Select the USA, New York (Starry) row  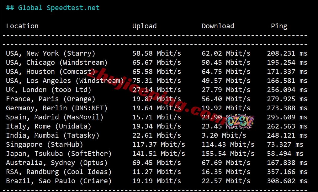tap(156, 53)
